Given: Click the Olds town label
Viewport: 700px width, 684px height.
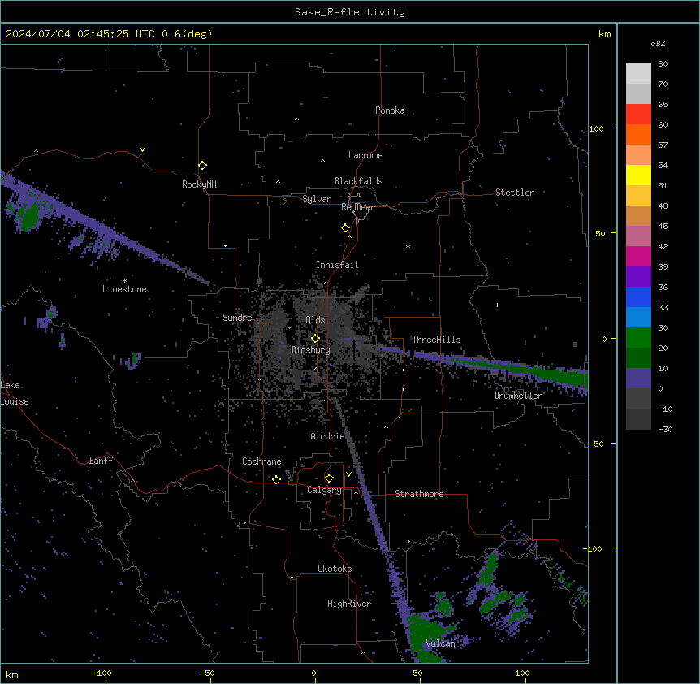Looking at the screenshot, I should 315,320.
